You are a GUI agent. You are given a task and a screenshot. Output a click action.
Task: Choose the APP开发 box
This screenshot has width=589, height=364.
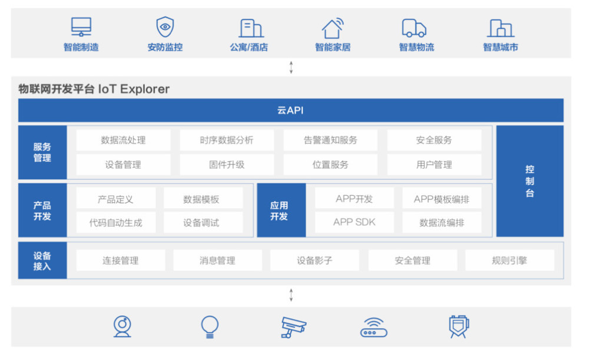[x=354, y=198]
